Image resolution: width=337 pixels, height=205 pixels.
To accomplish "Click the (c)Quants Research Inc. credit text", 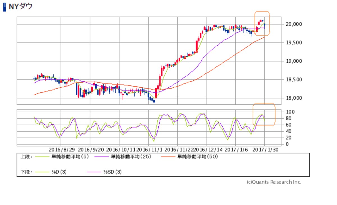I will point(274,182).
